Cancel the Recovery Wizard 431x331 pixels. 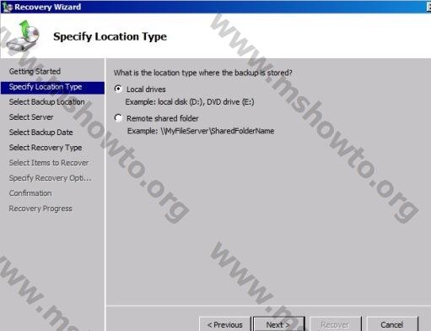tap(392, 324)
